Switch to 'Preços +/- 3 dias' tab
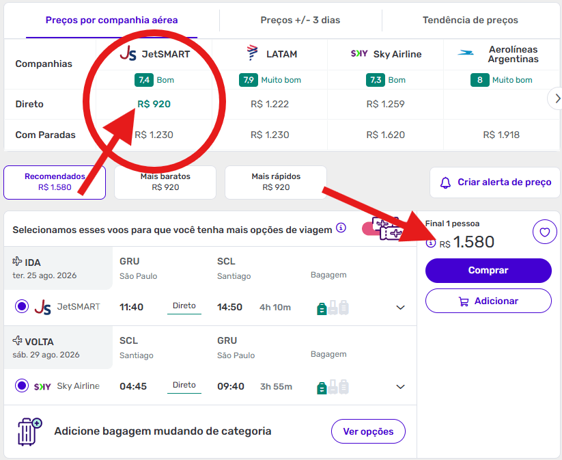Image resolution: width=562 pixels, height=460 pixels. tap(300, 21)
